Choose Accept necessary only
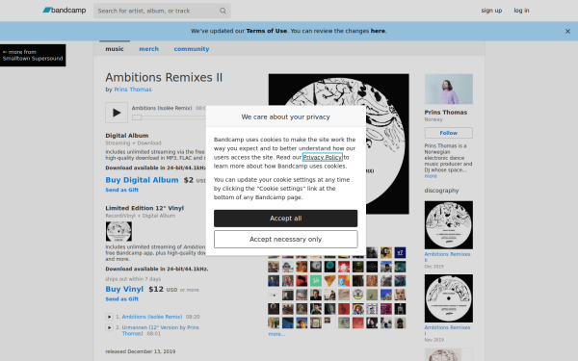 coord(286,240)
